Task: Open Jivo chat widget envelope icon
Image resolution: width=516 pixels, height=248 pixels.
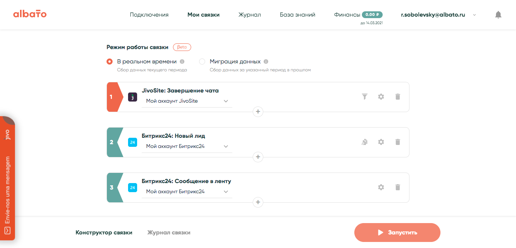Action: [7, 230]
